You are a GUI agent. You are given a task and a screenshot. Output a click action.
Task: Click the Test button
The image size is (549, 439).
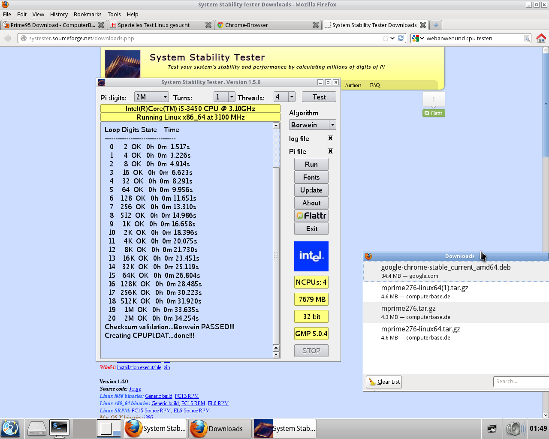click(x=319, y=97)
